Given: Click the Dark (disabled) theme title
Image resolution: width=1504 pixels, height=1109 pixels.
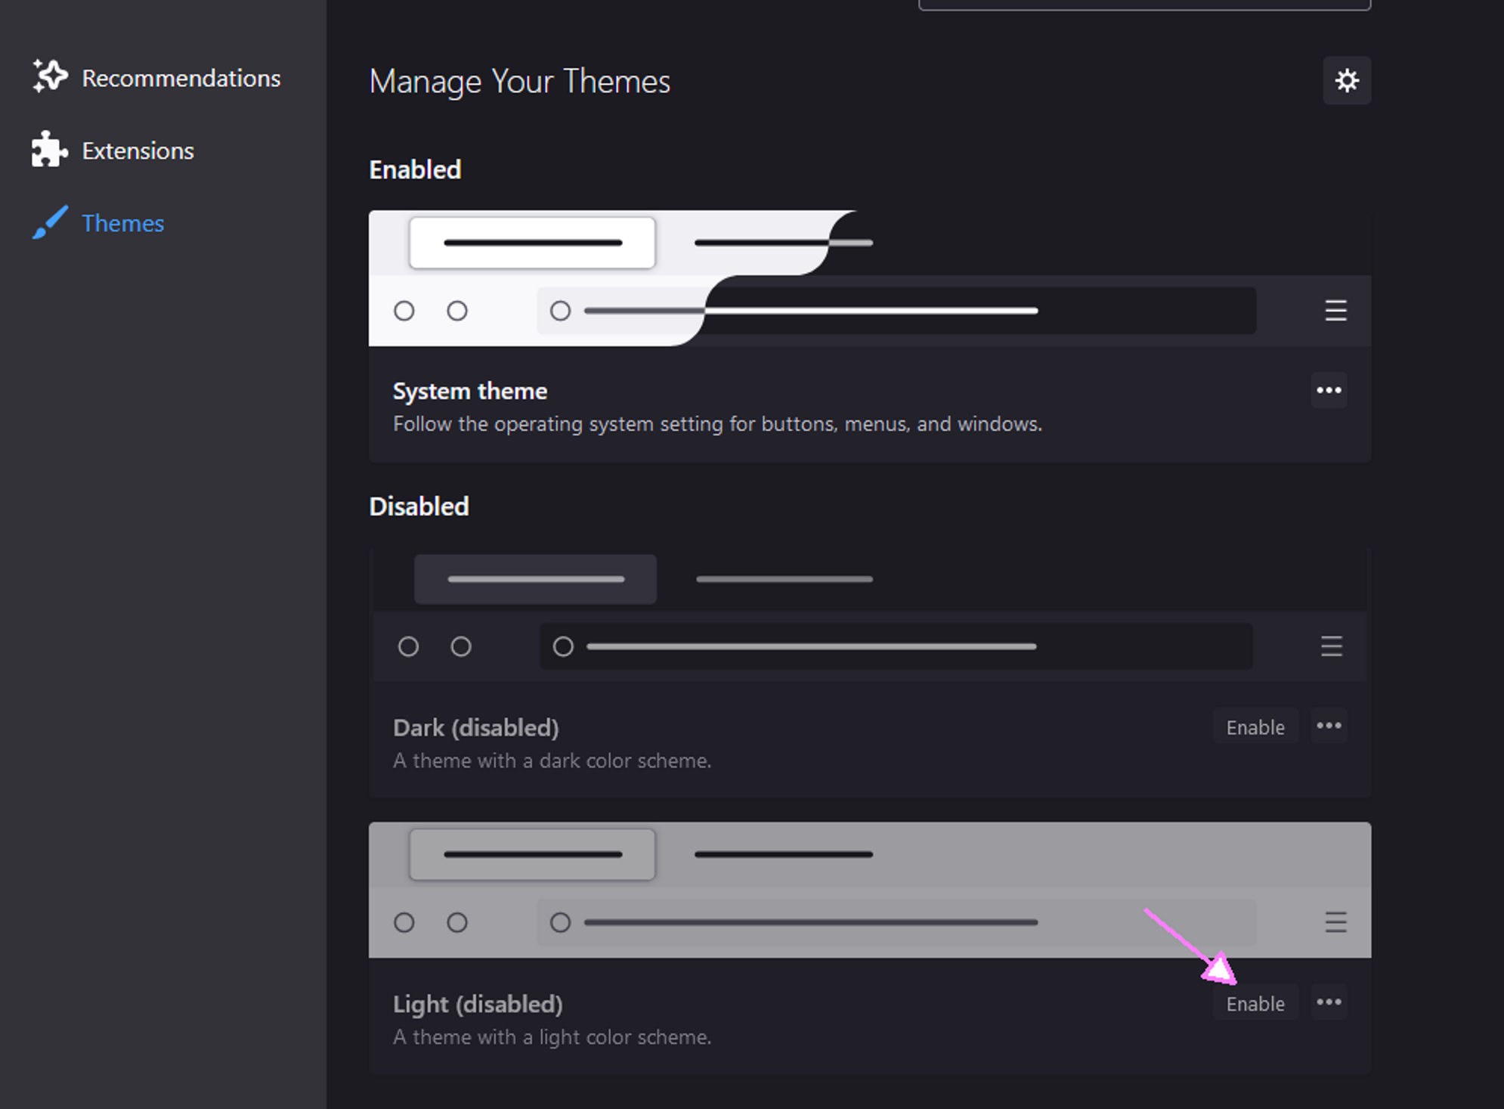Looking at the screenshot, I should point(475,727).
